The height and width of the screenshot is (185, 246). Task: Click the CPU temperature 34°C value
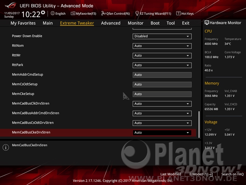pos(227,44)
